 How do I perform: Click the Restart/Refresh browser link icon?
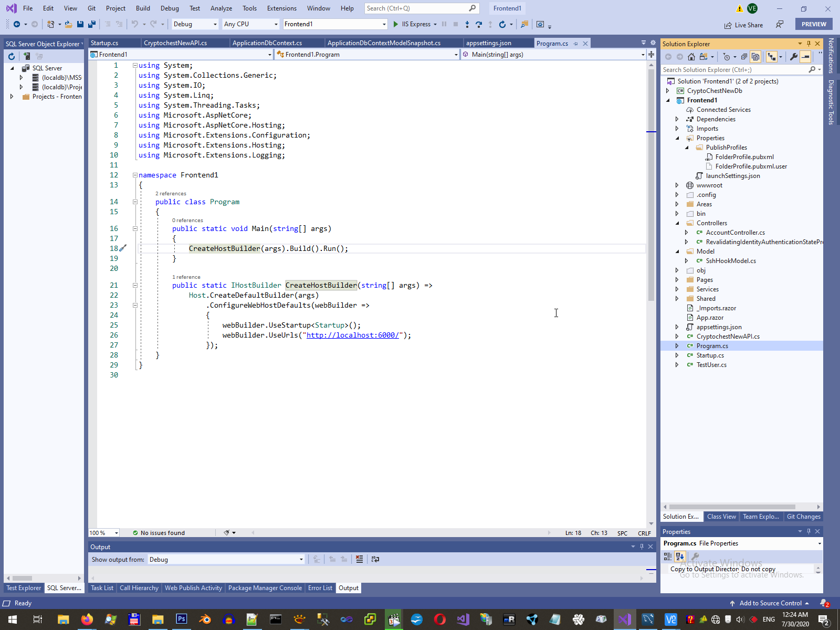(502, 24)
